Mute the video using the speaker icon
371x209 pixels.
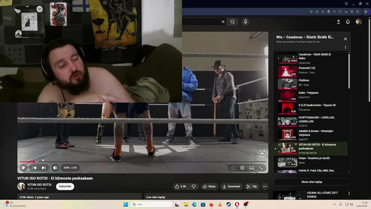[55, 168]
